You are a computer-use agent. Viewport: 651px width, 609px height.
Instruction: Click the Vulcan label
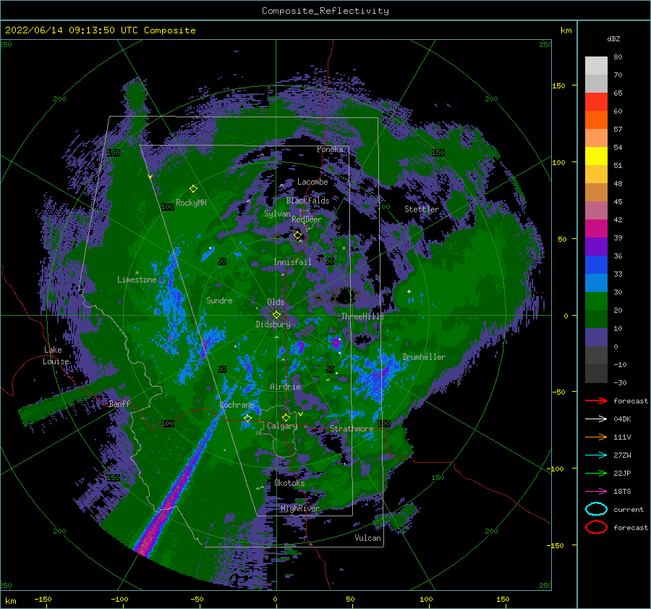tap(367, 538)
